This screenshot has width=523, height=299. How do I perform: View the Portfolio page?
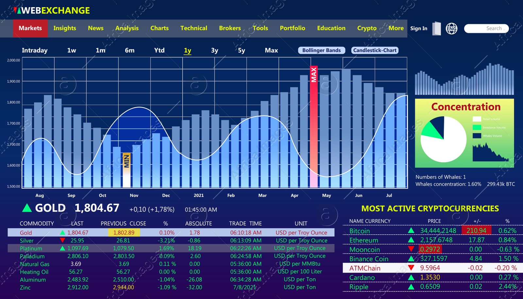click(x=293, y=28)
